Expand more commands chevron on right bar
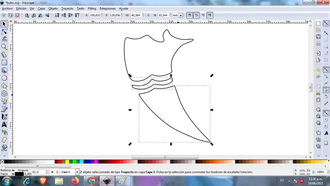The image size is (330, 186). point(318,156)
